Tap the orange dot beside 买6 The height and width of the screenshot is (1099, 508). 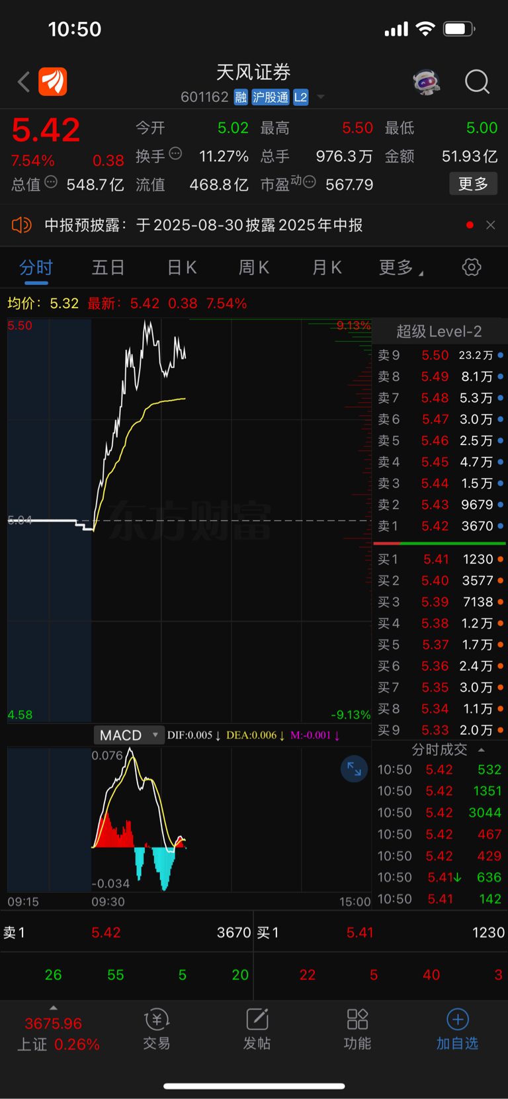pyautogui.click(x=501, y=666)
